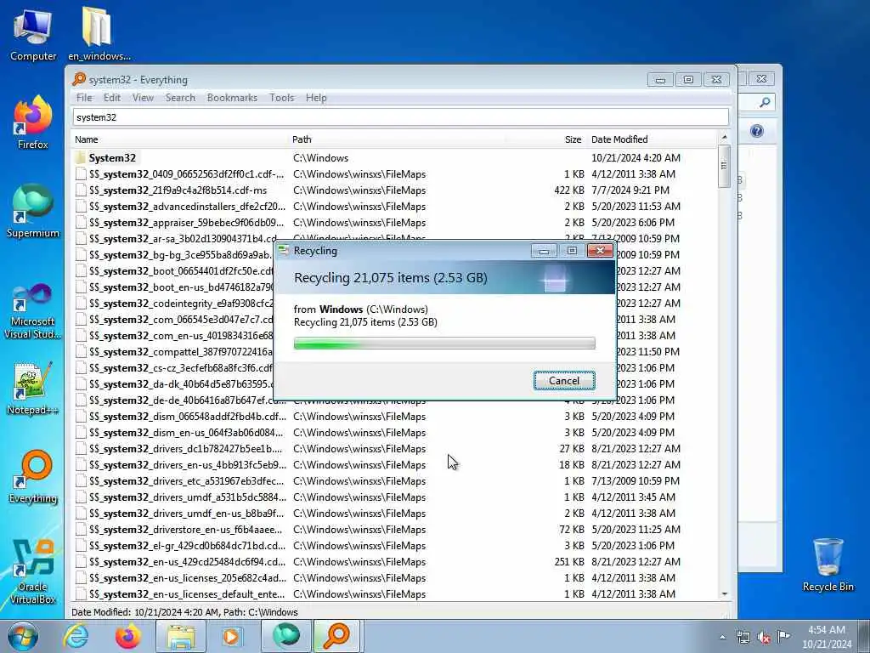Image resolution: width=870 pixels, height=653 pixels.
Task: Sort results by the Path column
Action: (398, 139)
